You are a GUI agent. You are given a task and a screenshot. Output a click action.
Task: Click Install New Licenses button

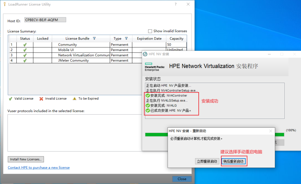(x=26, y=159)
